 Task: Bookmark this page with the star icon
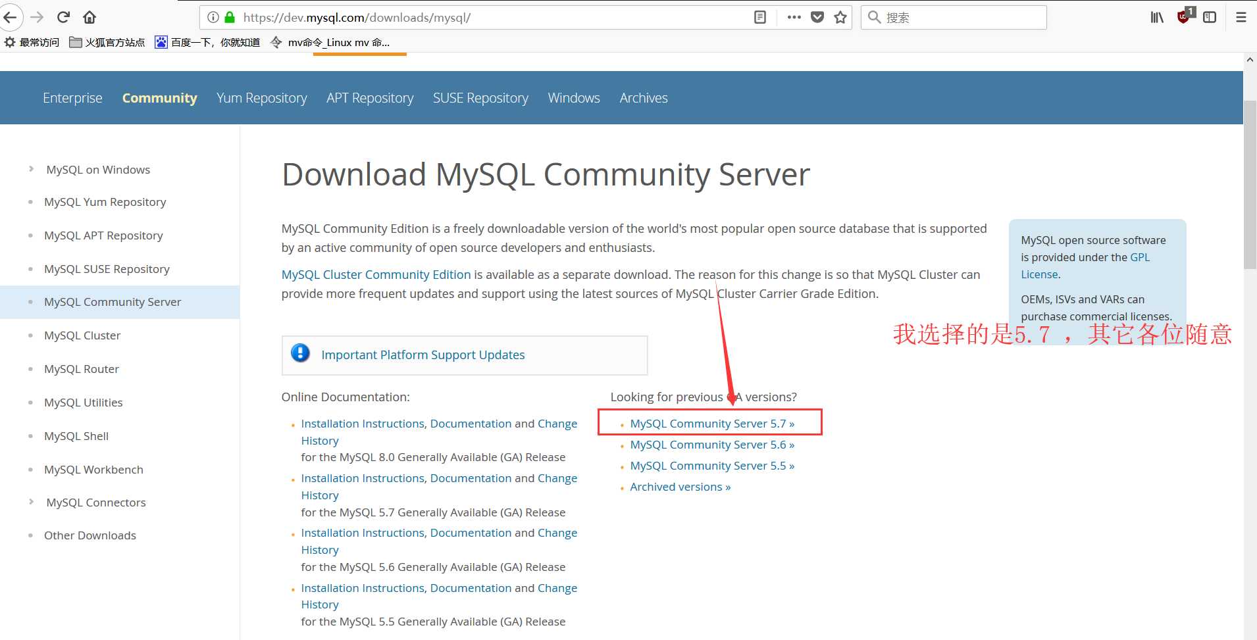840,17
